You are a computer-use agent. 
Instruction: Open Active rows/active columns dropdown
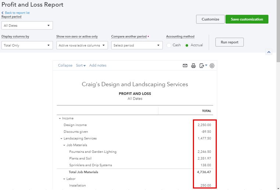pyautogui.click(x=82, y=45)
